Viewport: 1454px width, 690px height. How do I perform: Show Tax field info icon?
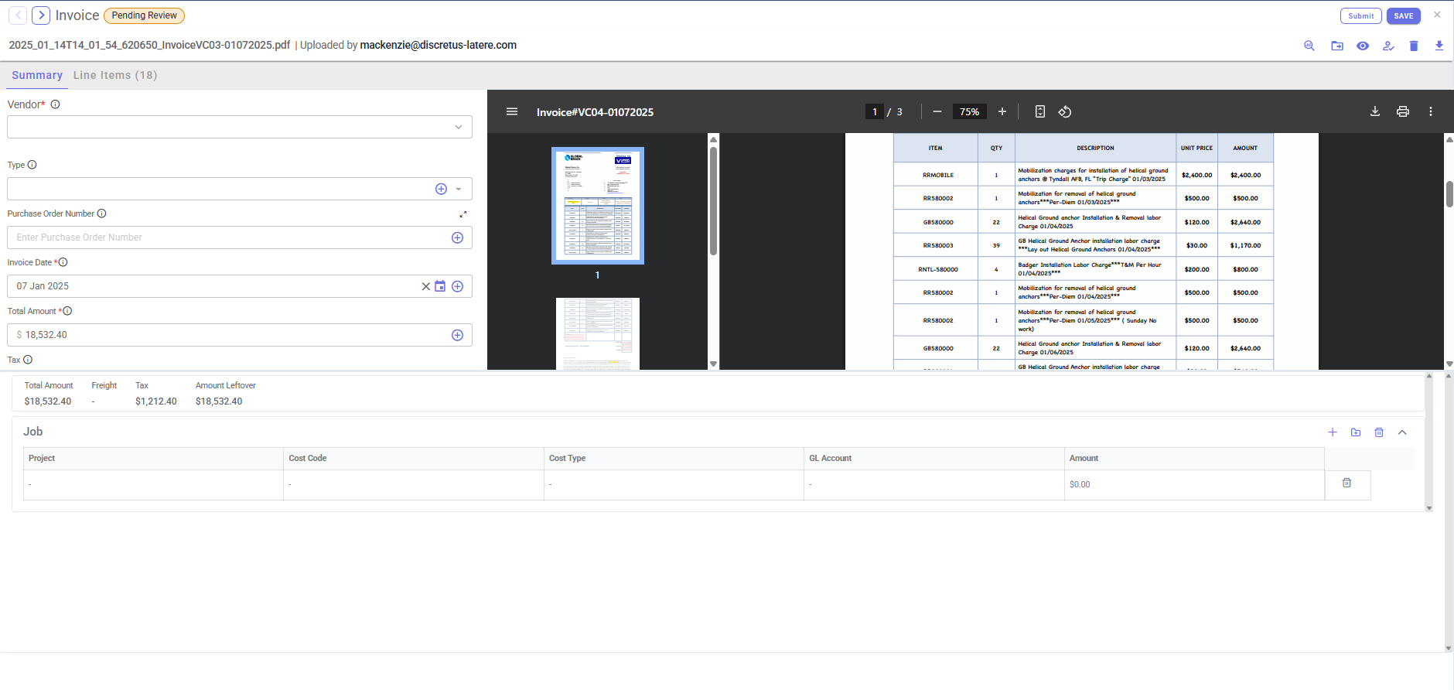28,360
